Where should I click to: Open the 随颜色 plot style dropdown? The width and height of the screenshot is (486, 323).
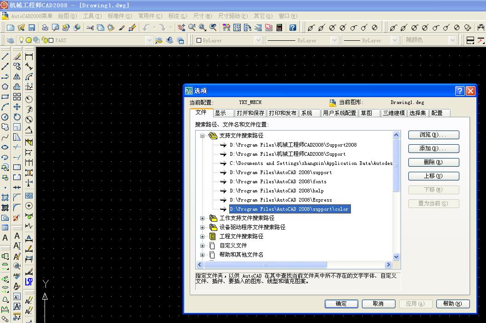point(452,40)
